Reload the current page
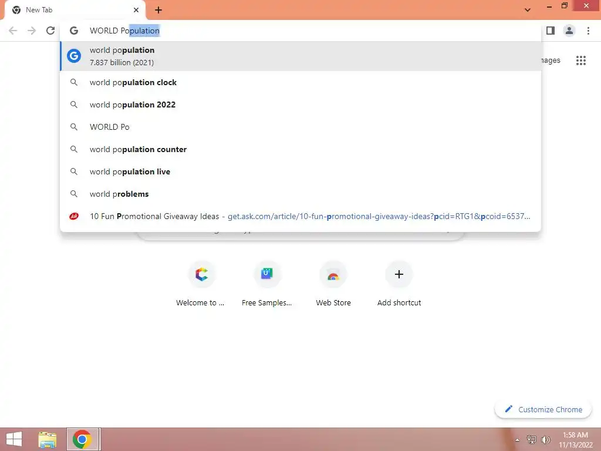 tap(50, 31)
